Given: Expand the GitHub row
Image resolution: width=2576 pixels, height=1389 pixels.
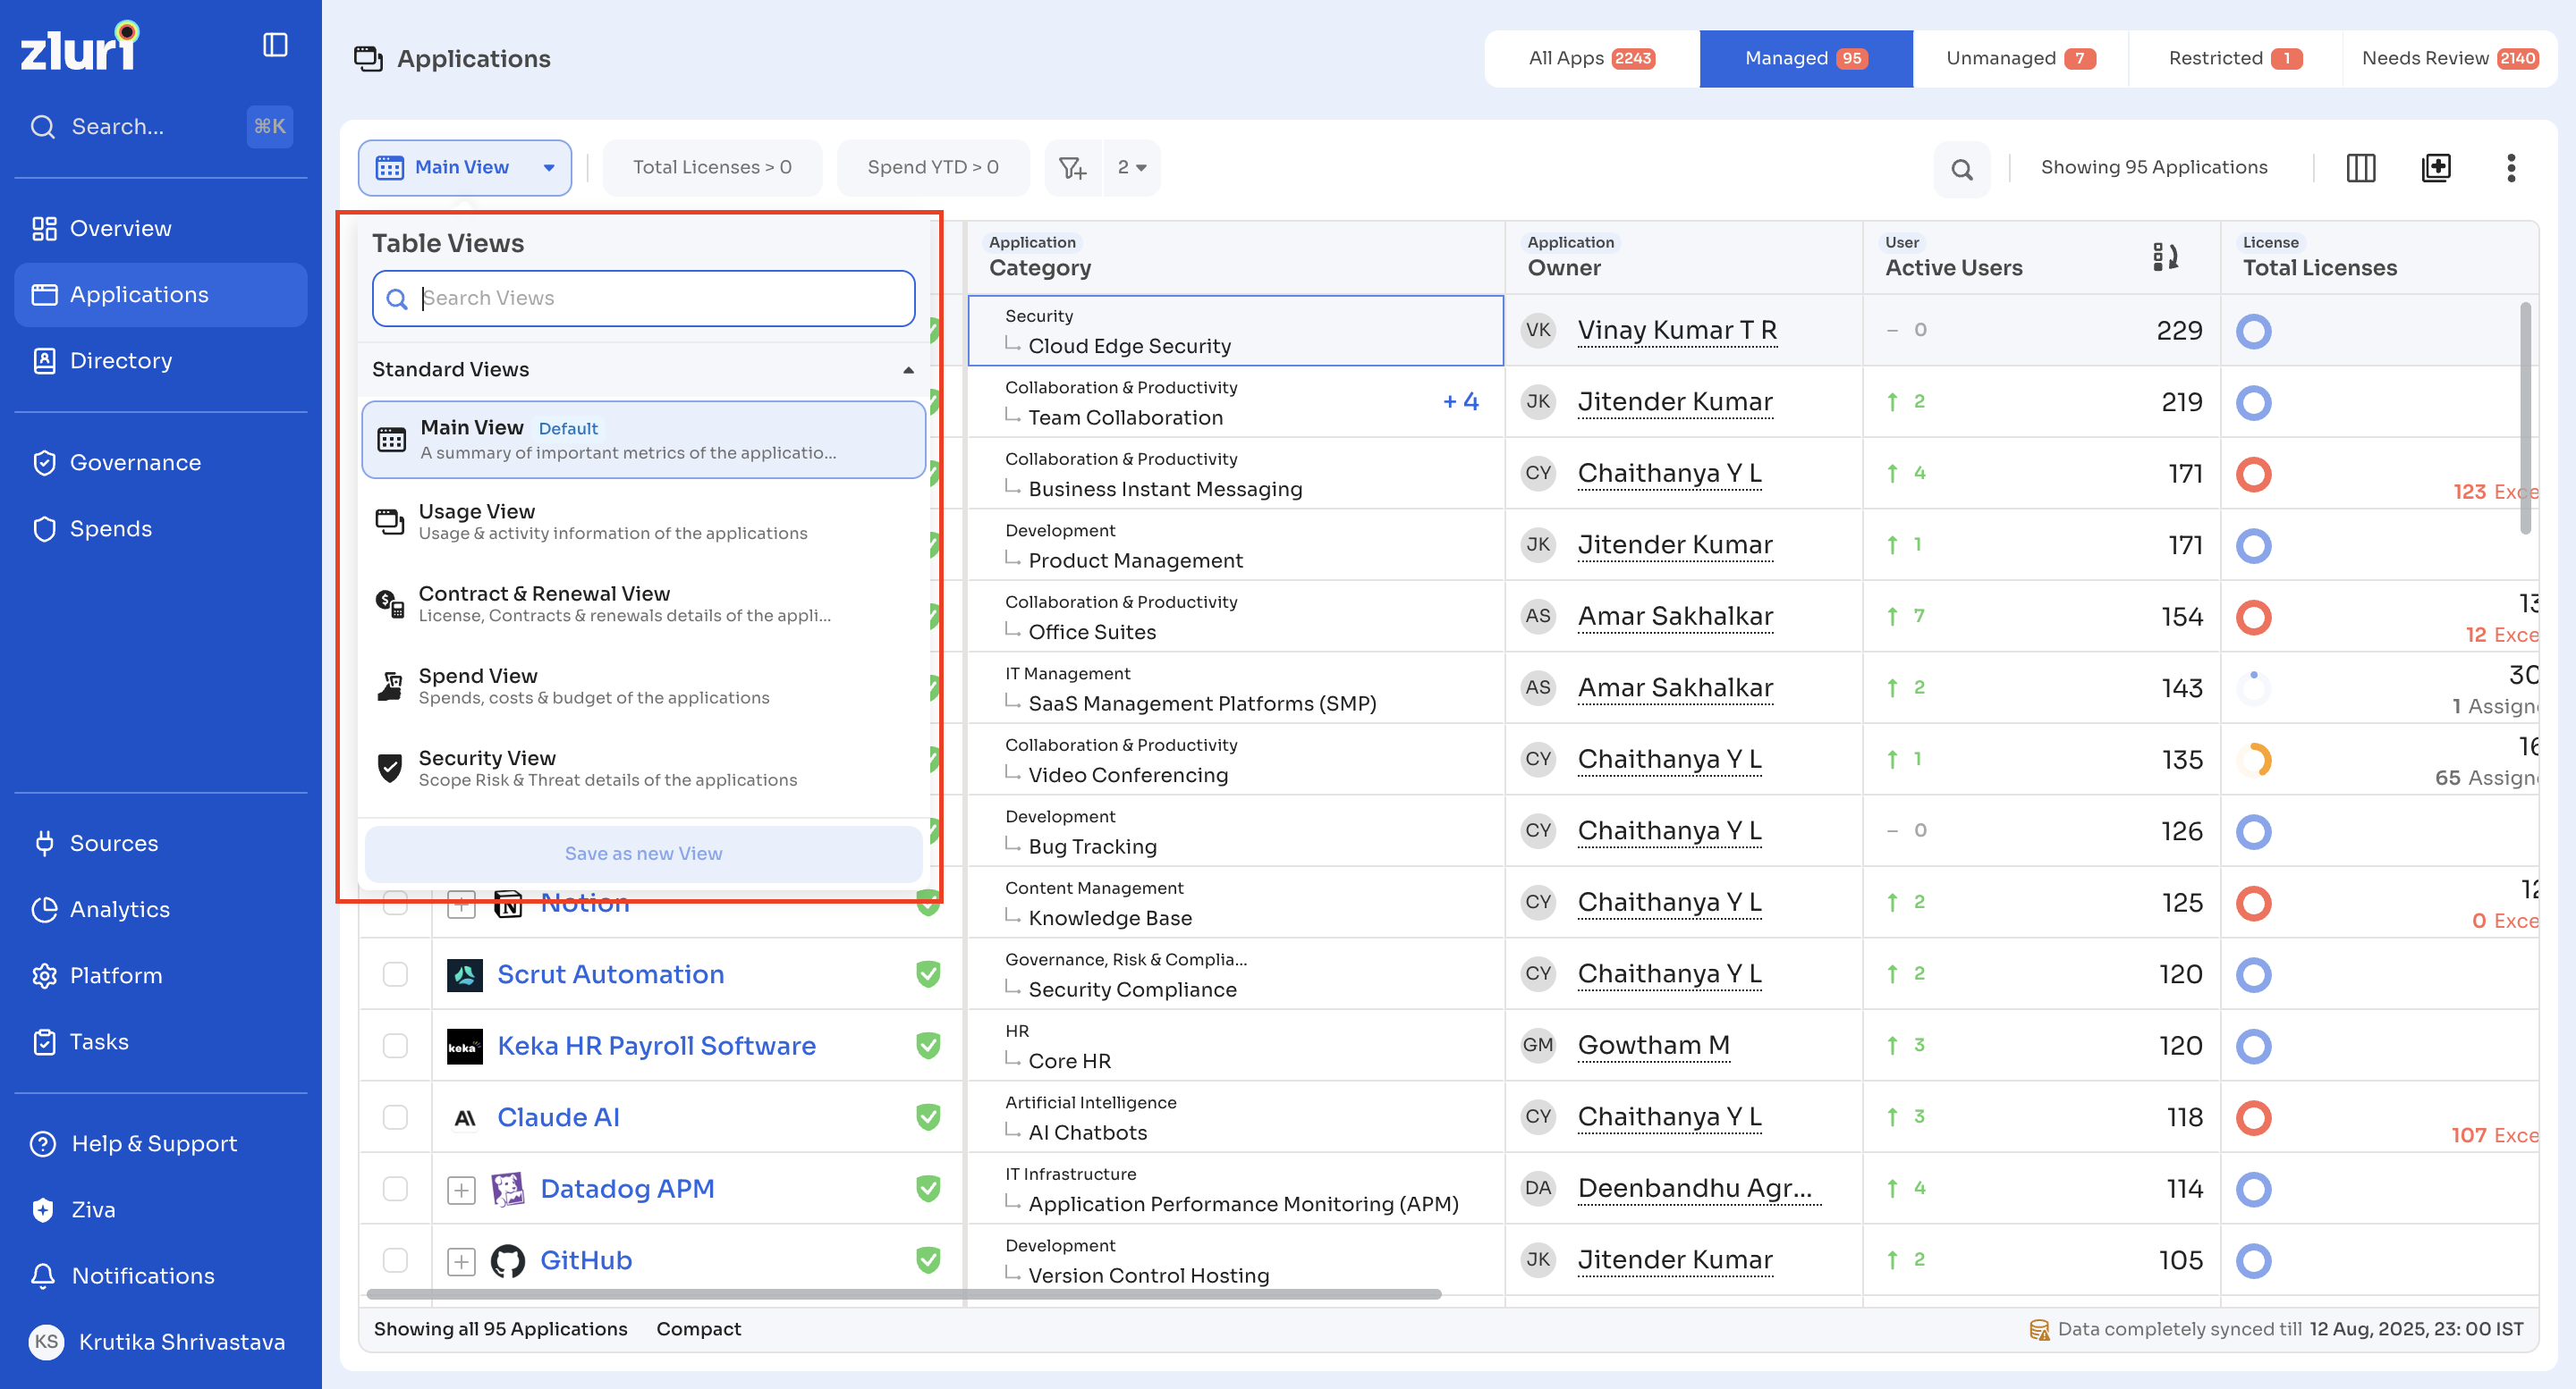Looking at the screenshot, I should pos(461,1262).
